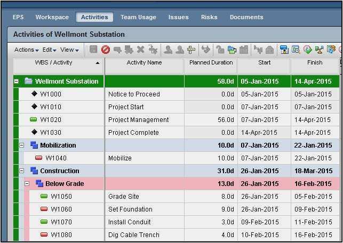Screen dimensions: 343x243
Task: Switch to the Team Usage tab
Action: [138, 17]
